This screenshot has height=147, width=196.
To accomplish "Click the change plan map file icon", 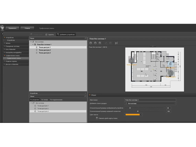I will (x=97, y=118).
